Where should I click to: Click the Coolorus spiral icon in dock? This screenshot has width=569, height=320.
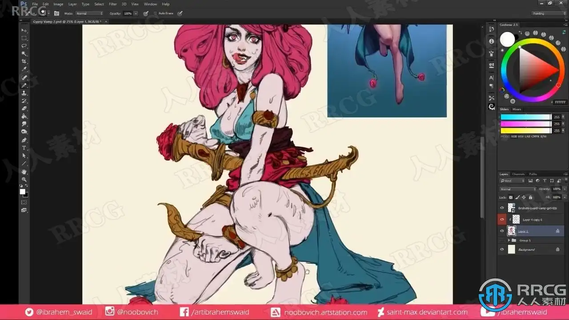pyautogui.click(x=492, y=107)
